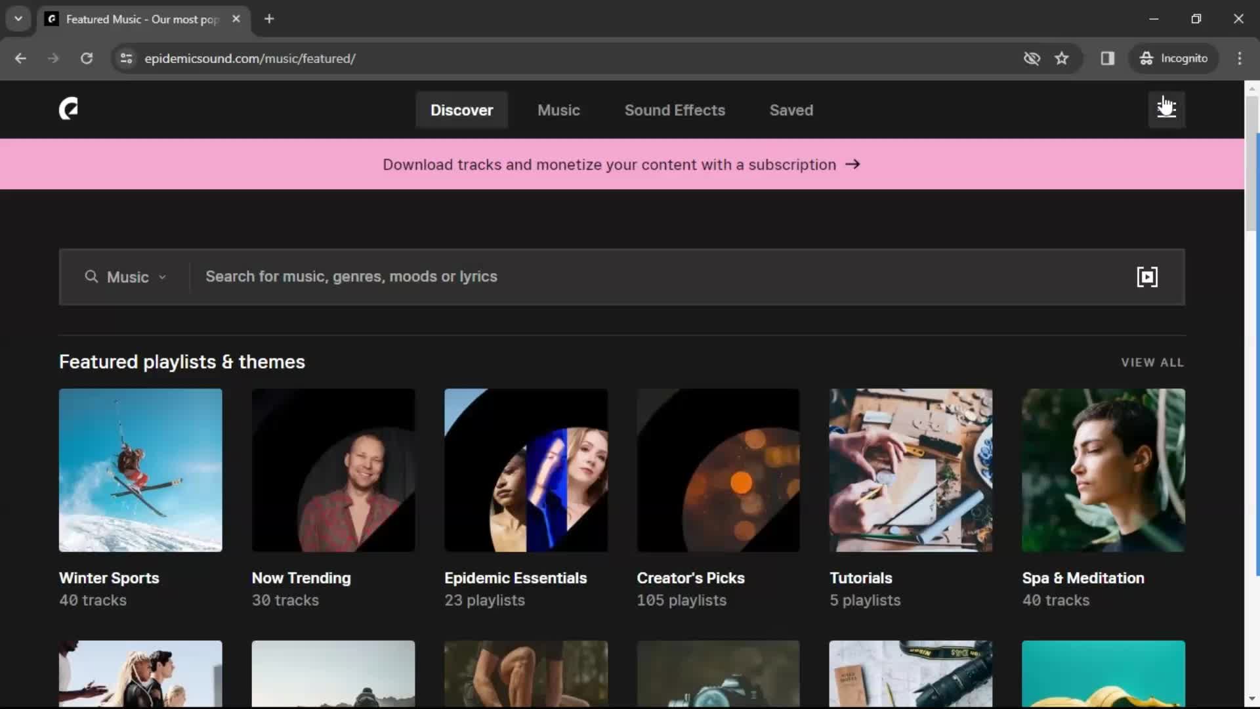Click the Creator's Picks cover image
Screen dimensions: 1260x709
coord(718,470)
